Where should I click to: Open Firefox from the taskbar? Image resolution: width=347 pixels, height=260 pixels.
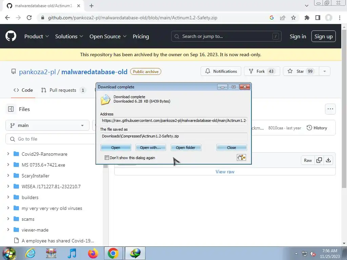point(93,253)
